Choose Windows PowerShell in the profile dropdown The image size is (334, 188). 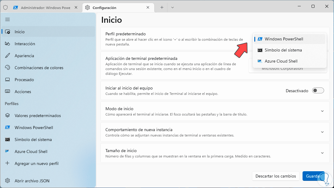tap(289, 39)
